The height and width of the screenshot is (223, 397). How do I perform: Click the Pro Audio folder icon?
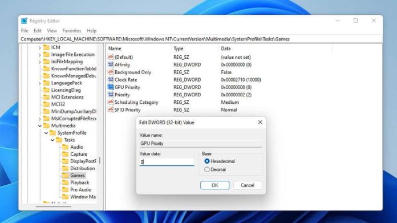pos(66,189)
